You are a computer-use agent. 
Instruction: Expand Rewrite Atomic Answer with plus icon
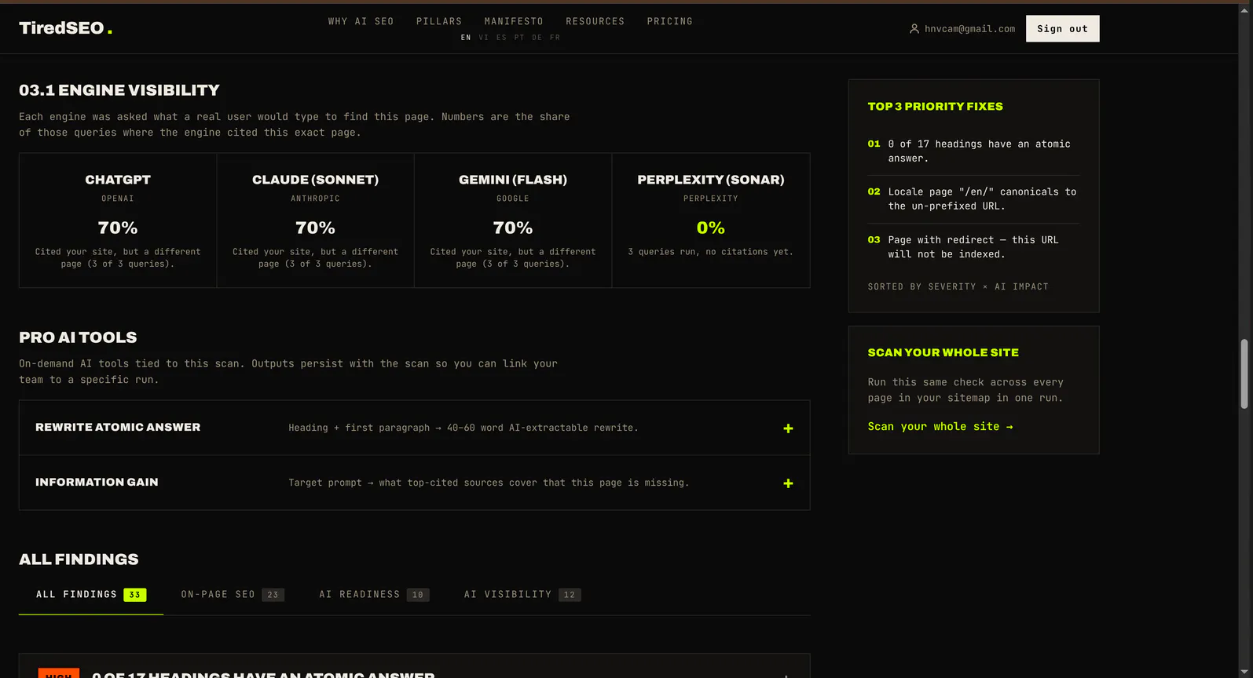tap(788, 428)
